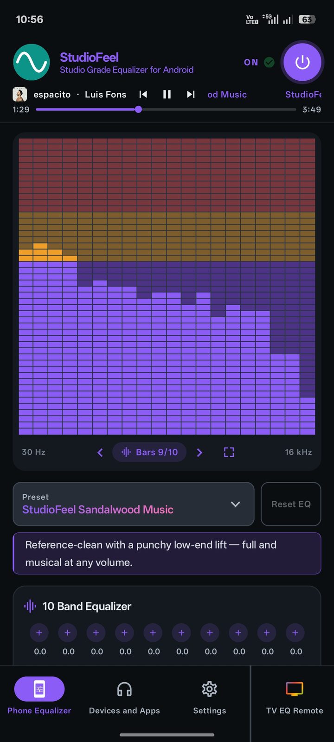The width and height of the screenshot is (334, 742).
Task: Tap the 3:49 track duration
Action: 312,109
